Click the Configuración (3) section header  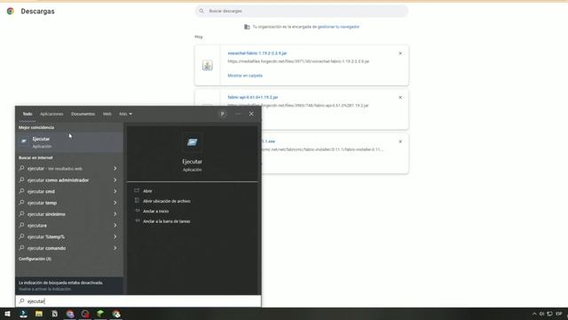pyautogui.click(x=35, y=259)
